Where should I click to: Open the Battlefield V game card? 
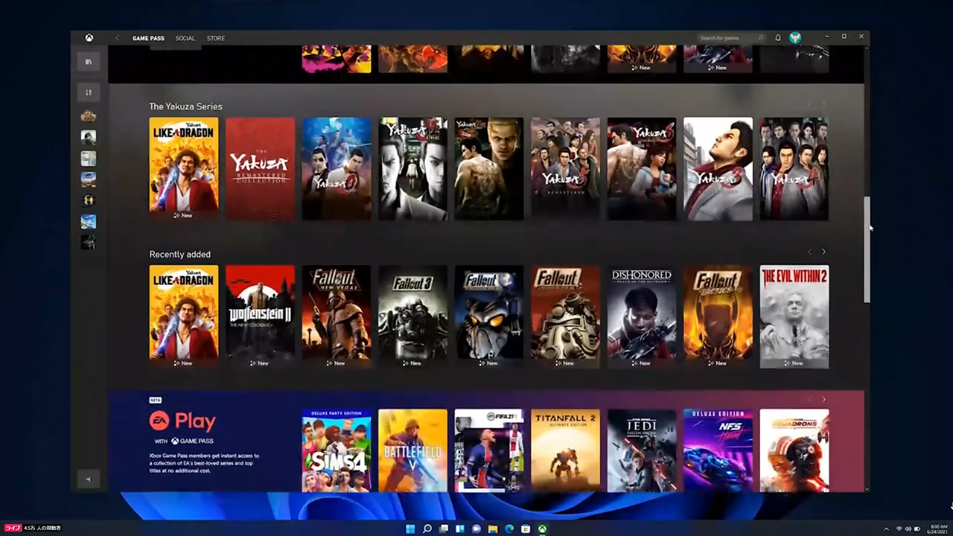pyautogui.click(x=412, y=450)
